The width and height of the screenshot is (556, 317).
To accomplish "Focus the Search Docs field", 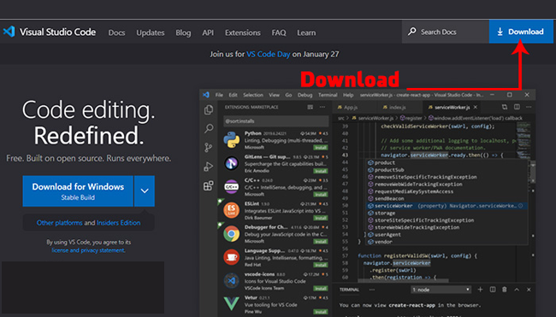I will pyautogui.click(x=446, y=32).
